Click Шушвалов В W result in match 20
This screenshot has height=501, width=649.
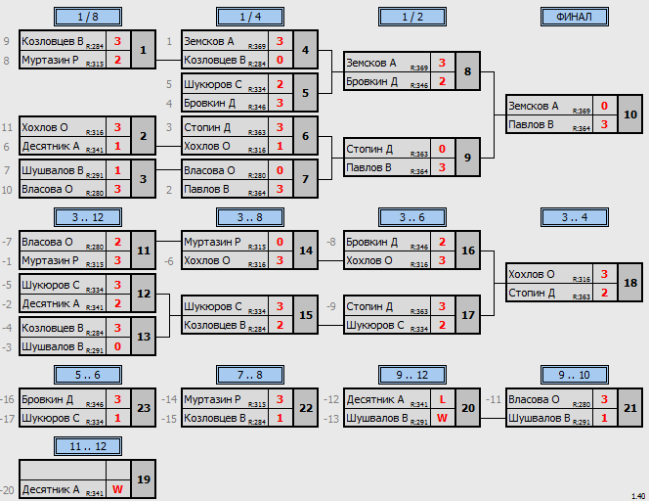point(442,418)
